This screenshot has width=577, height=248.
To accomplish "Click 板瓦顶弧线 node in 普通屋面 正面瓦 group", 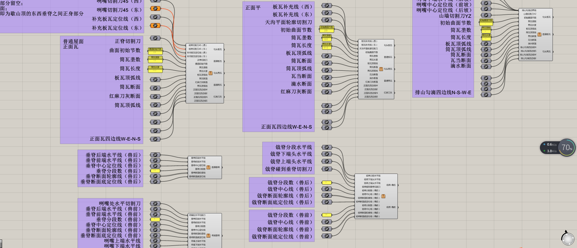I will (x=155, y=80).
